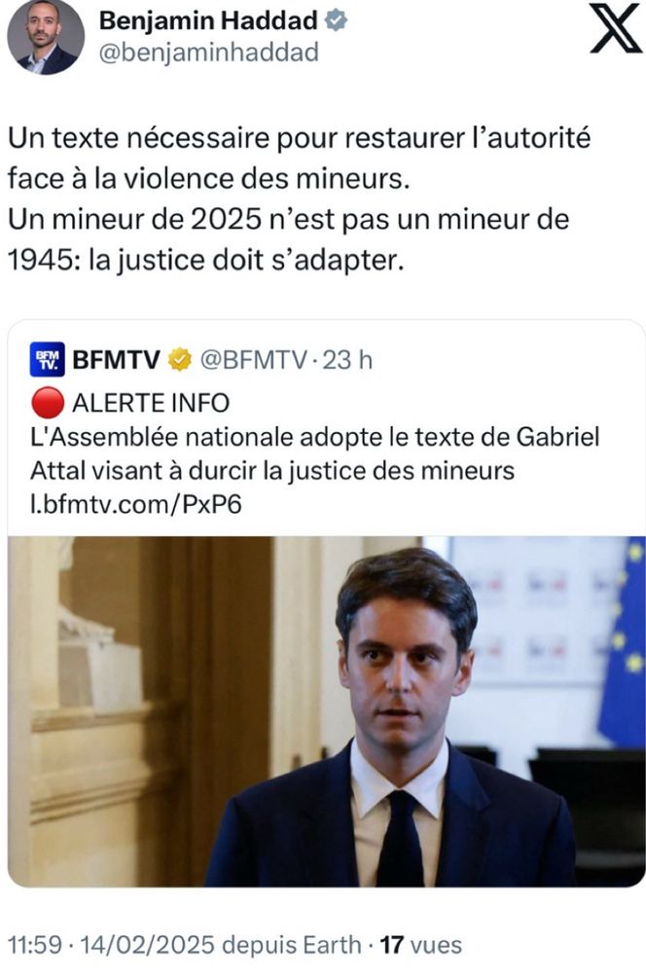The image size is (646, 973).
Task: Click the blue verified badge by Benjamin Haddad
Action: click(x=336, y=20)
